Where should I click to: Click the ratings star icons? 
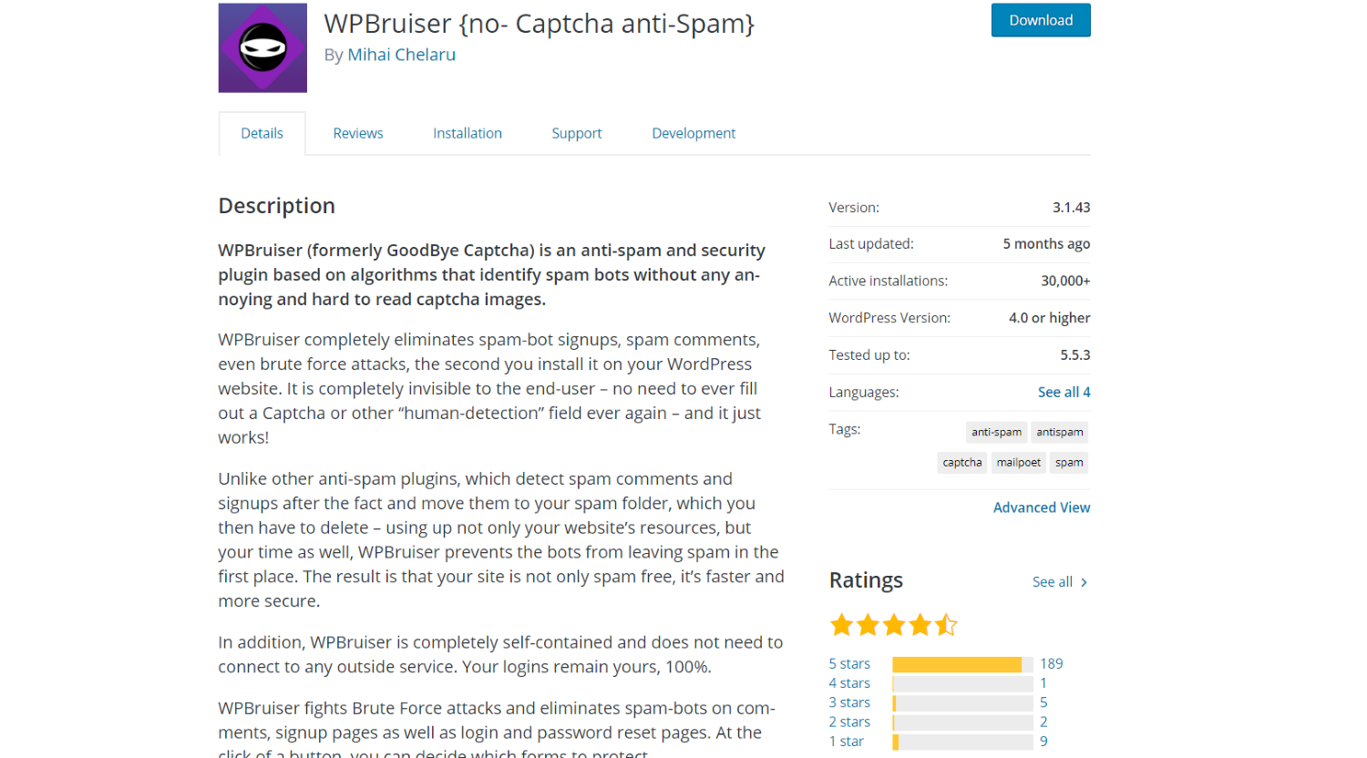coord(893,625)
